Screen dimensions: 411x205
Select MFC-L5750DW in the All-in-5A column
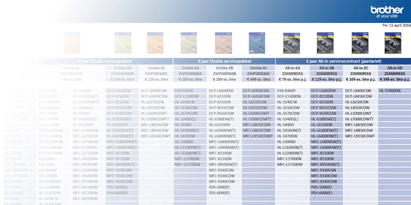point(290,164)
